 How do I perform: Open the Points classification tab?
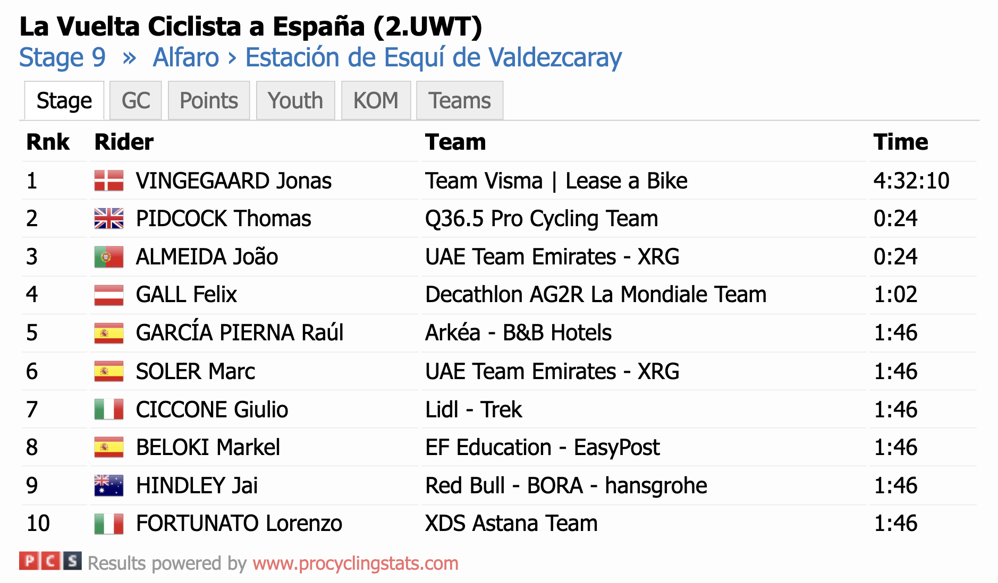pos(209,100)
